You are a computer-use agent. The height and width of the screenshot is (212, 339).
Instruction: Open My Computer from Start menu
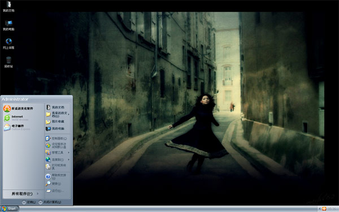click(x=58, y=128)
